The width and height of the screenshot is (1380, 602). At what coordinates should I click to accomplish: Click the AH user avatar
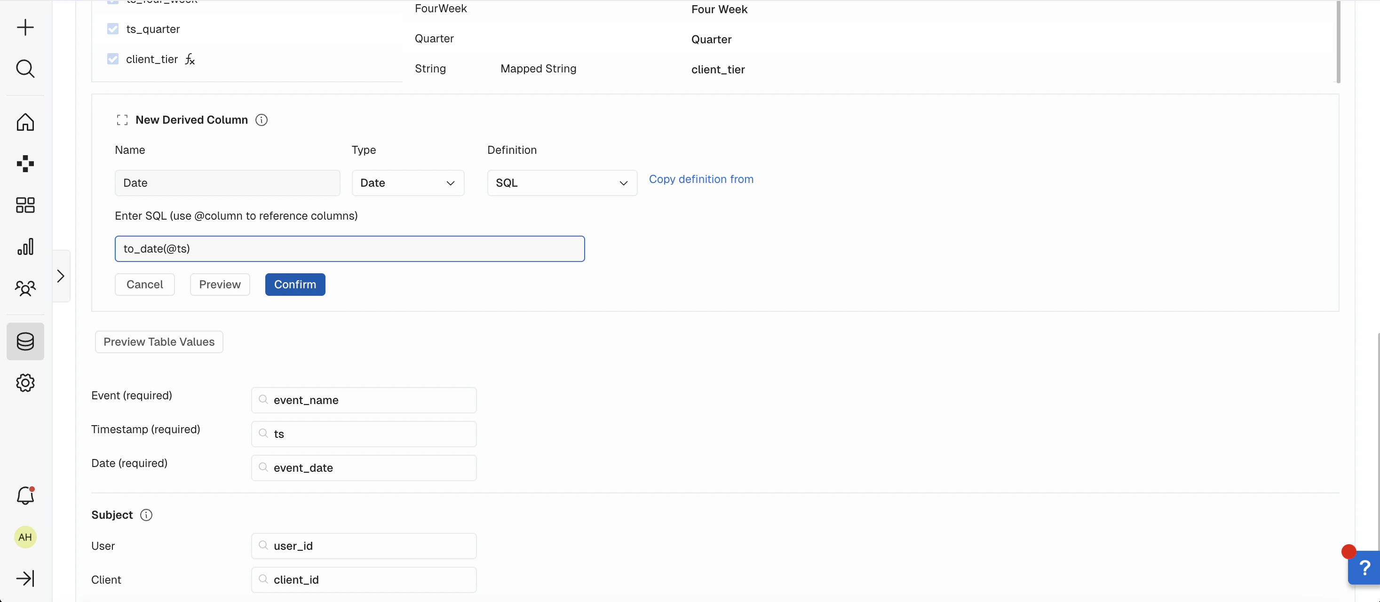(x=25, y=537)
